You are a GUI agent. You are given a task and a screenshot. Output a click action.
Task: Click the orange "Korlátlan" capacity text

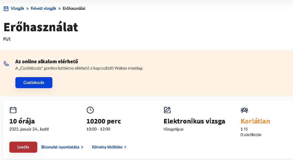[255, 121]
